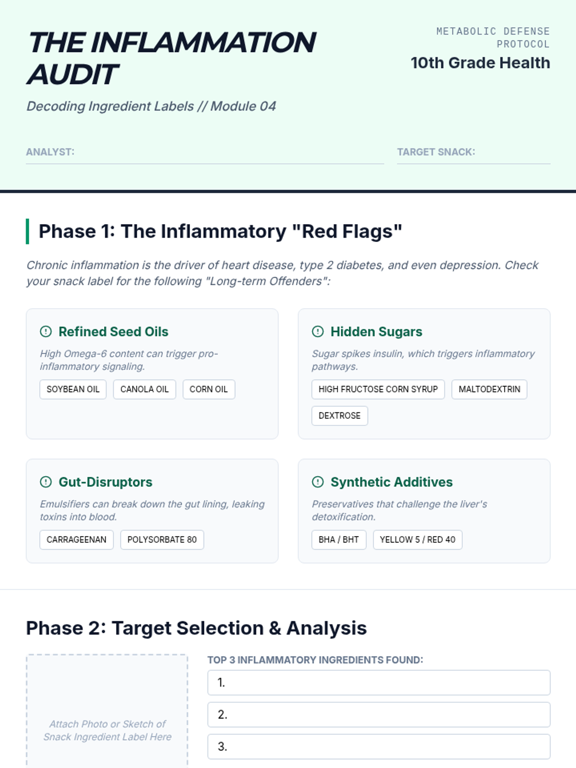Click inflammatory ingredient field number 1
Screen dimensions: 576x768
[x=379, y=683]
